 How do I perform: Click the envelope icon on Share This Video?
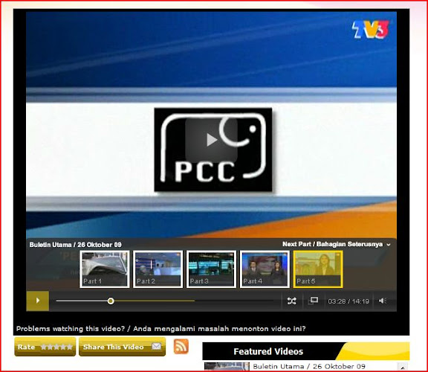pos(156,346)
